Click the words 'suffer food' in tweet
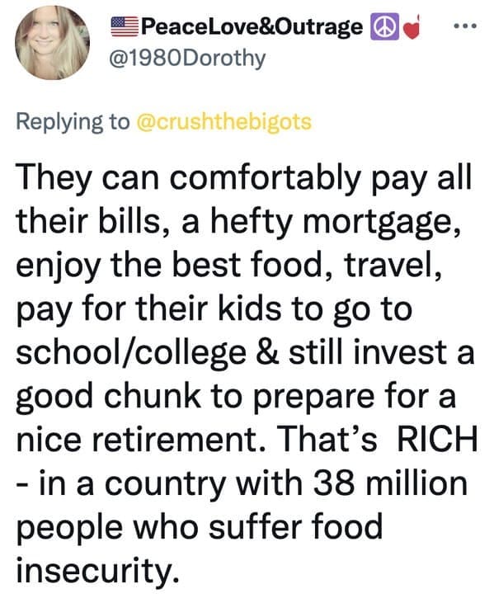This screenshot has height=603, width=494. point(295,526)
